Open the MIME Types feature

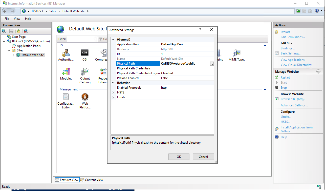(237, 55)
